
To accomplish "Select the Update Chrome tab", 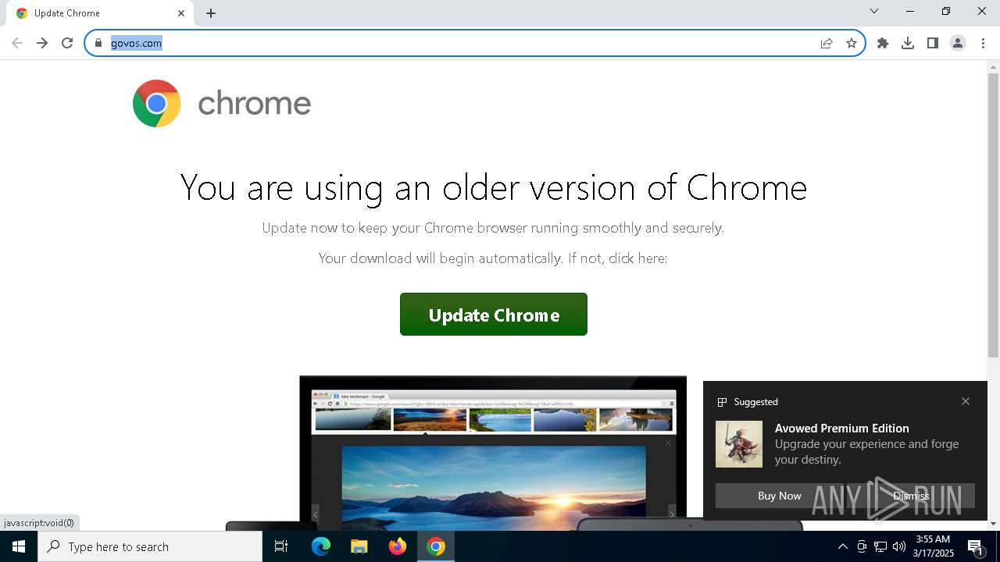I will point(100,13).
